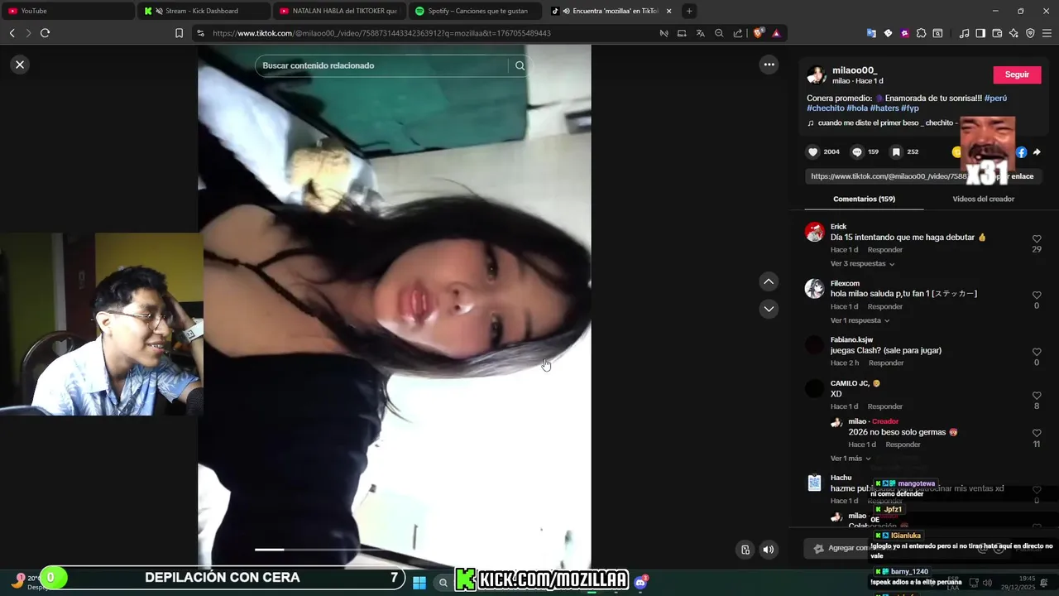This screenshot has width=1059, height=596.
Task: Switch to the Spotify browser tab
Action: click(x=475, y=11)
